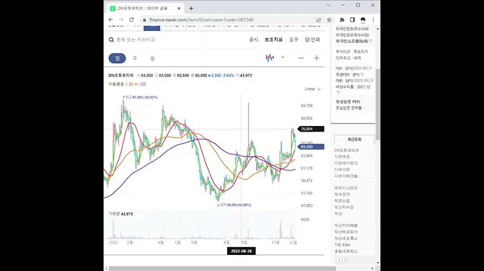The height and width of the screenshot is (271, 484).
Task: Open the Chrome three-dot menu
Action: tap(373, 19)
